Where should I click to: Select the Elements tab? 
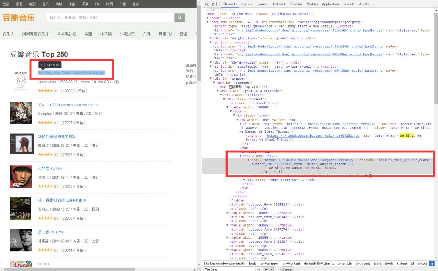point(230,4)
